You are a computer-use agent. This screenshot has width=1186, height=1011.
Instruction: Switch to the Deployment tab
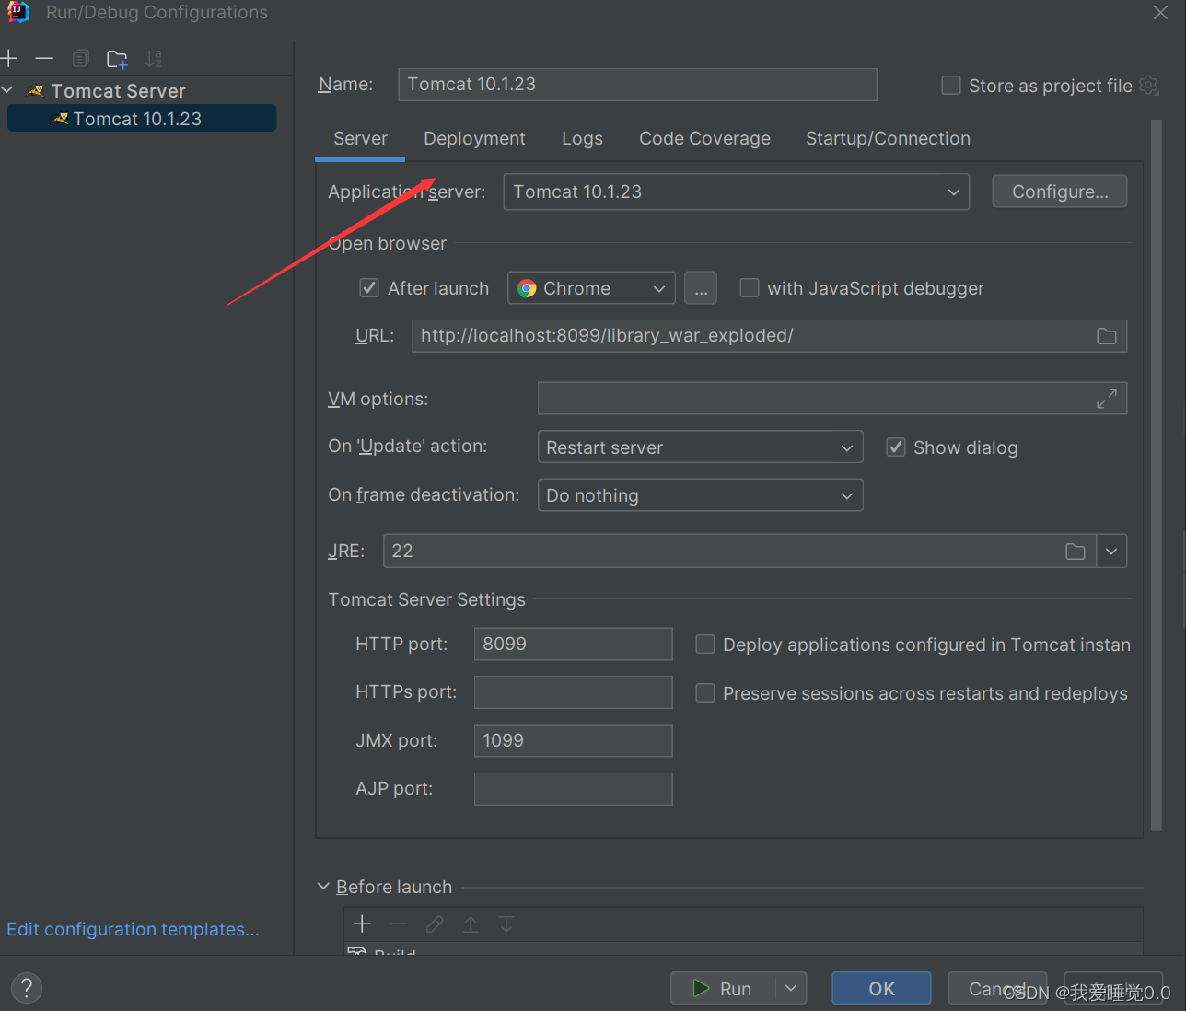click(x=474, y=138)
